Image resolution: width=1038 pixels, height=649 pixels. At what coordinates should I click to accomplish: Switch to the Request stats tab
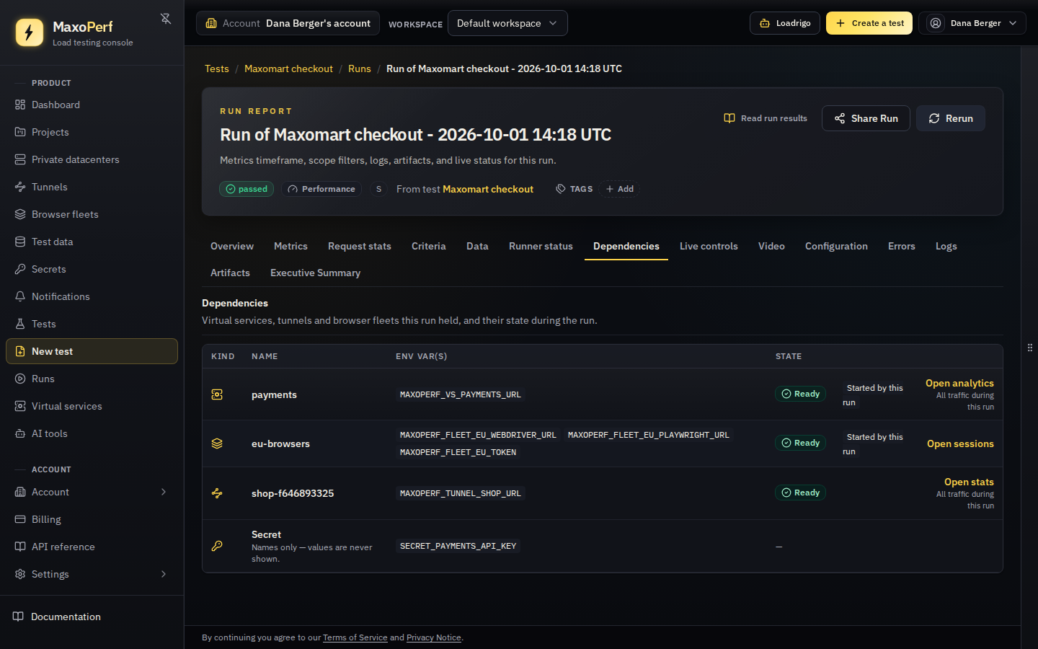coord(360,246)
